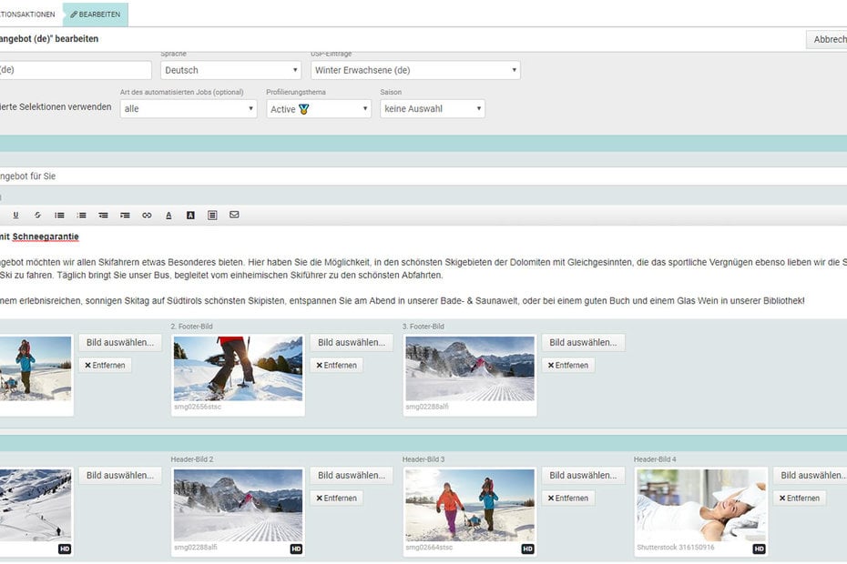Select the 3. Footer-Bild groomed piste thumbnail
847x564 pixels.
coord(470,368)
